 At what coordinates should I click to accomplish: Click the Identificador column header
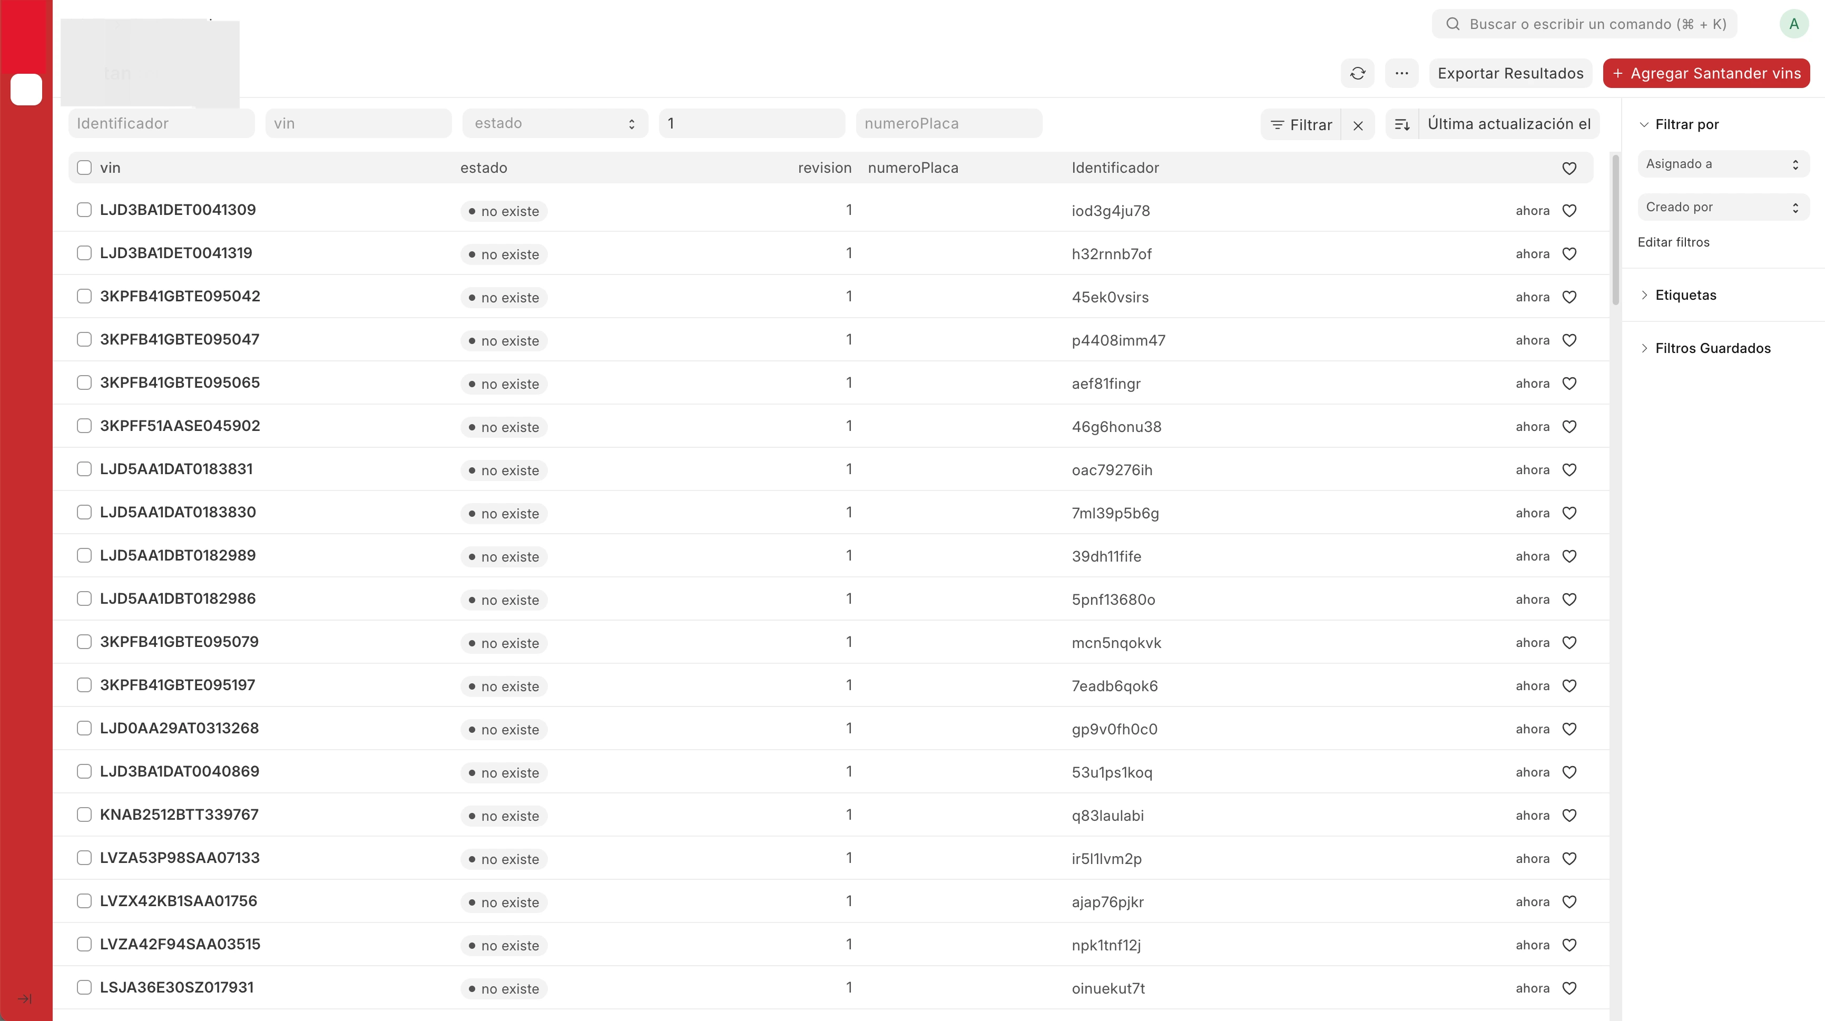pyautogui.click(x=1115, y=168)
